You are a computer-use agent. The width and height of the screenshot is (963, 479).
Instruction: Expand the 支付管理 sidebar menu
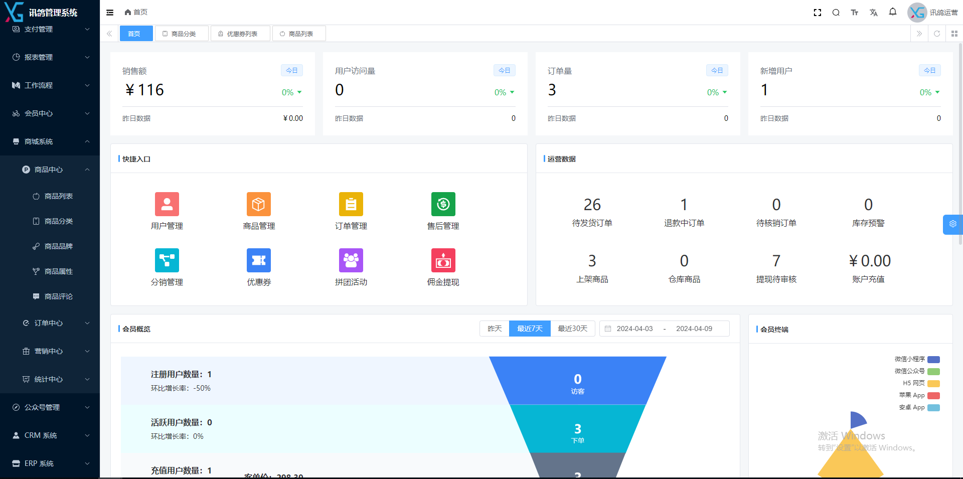[50, 29]
